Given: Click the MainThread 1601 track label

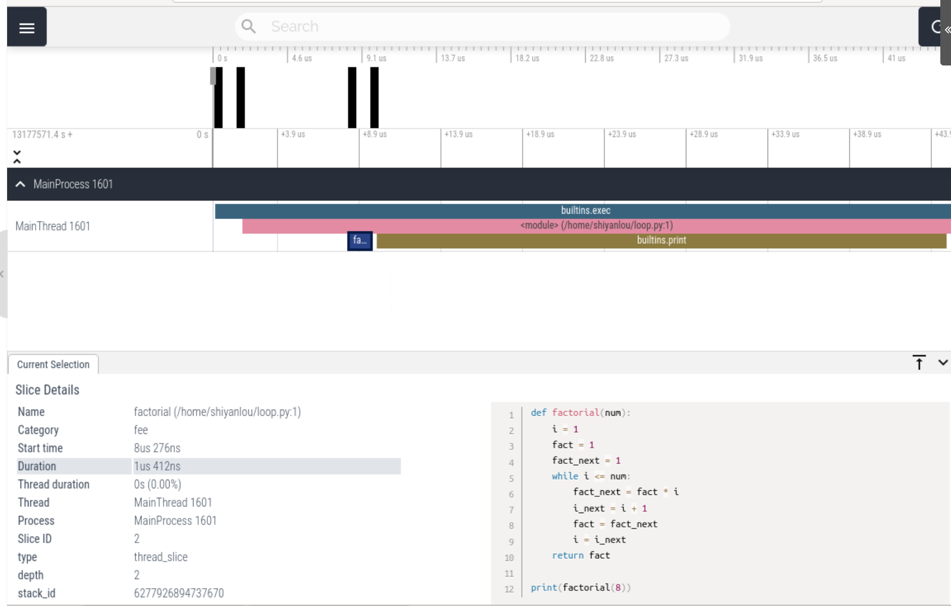Looking at the screenshot, I should point(53,226).
